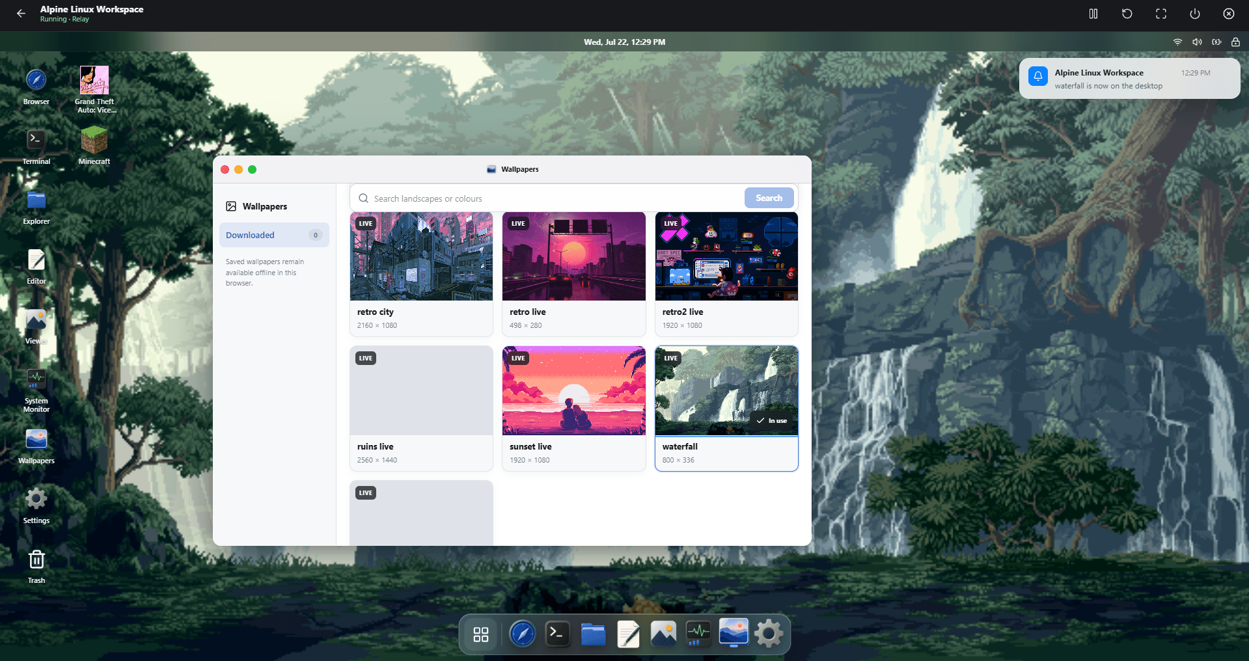Click the date and time in top bar

tap(624, 42)
